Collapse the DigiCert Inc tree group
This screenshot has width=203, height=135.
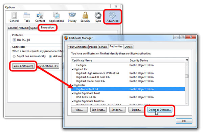point(73,69)
